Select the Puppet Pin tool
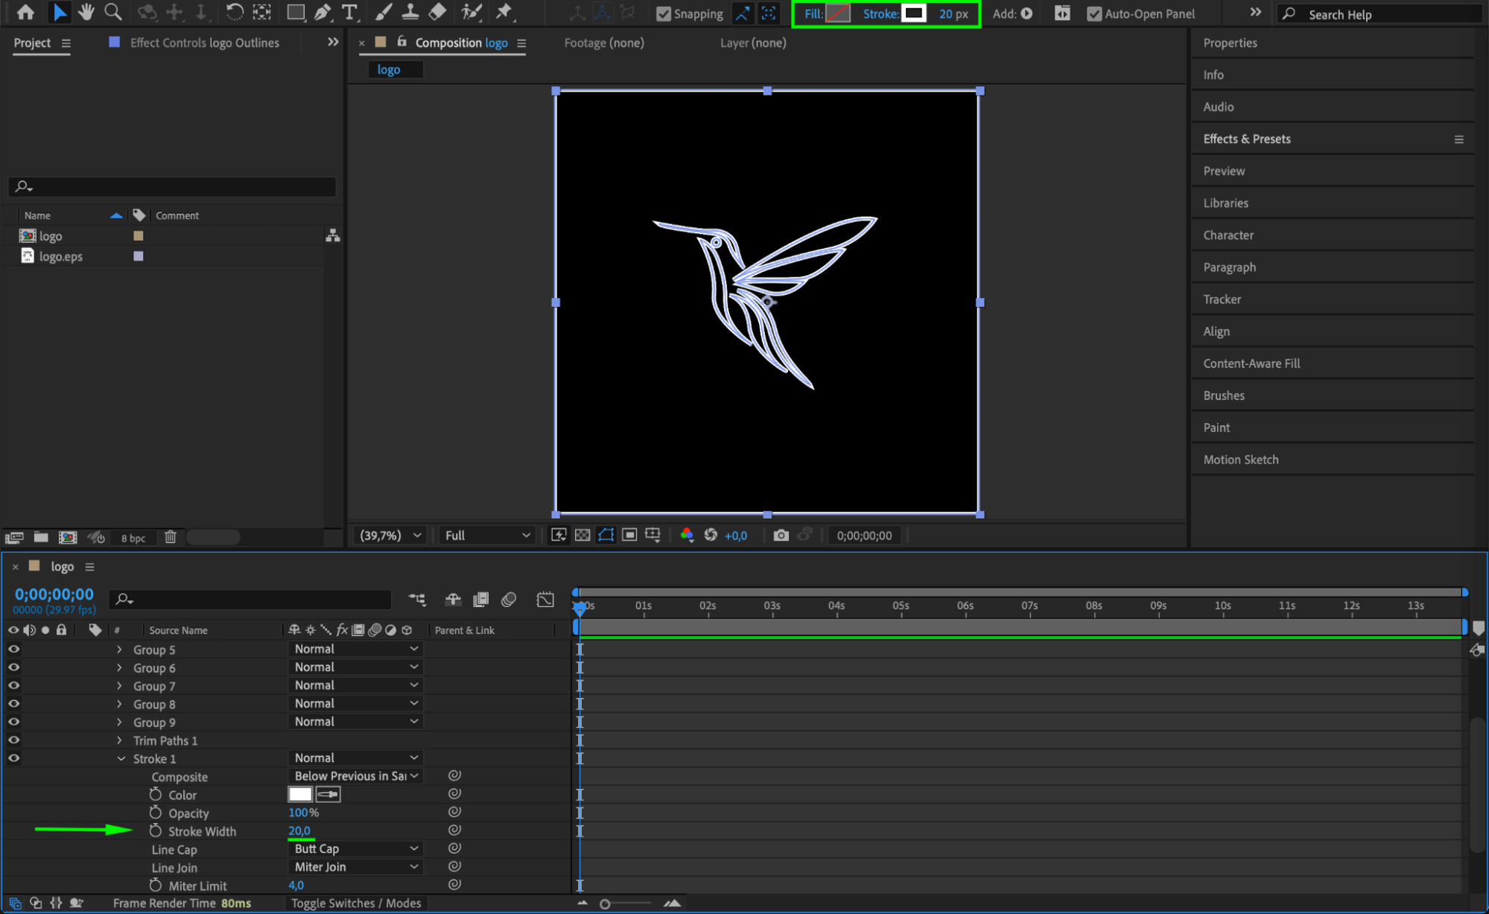This screenshot has width=1489, height=914. [x=504, y=13]
